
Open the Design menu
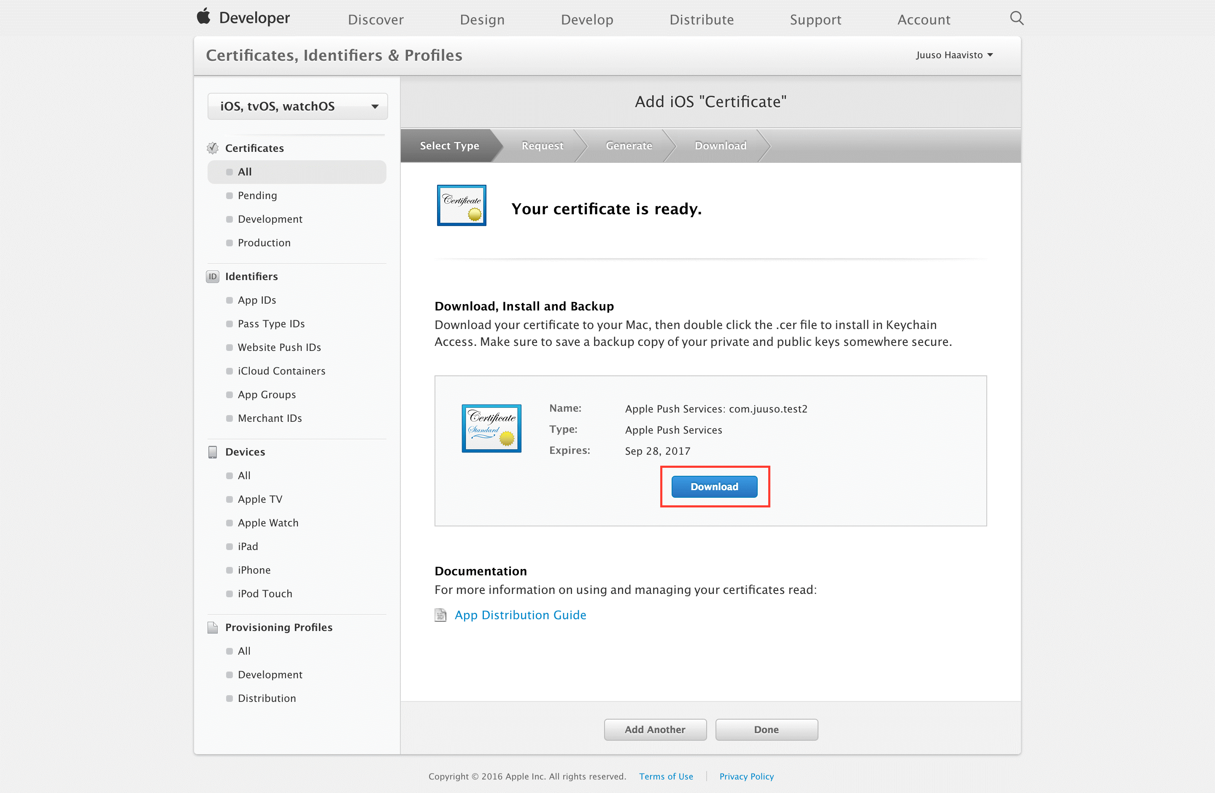click(482, 19)
